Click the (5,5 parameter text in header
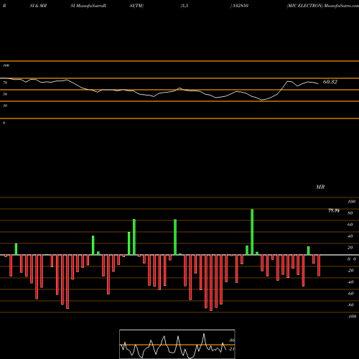This screenshot has height=359, width=359. [x=185, y=6]
